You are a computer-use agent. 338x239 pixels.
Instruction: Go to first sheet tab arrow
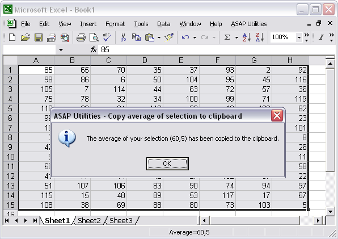7,221
